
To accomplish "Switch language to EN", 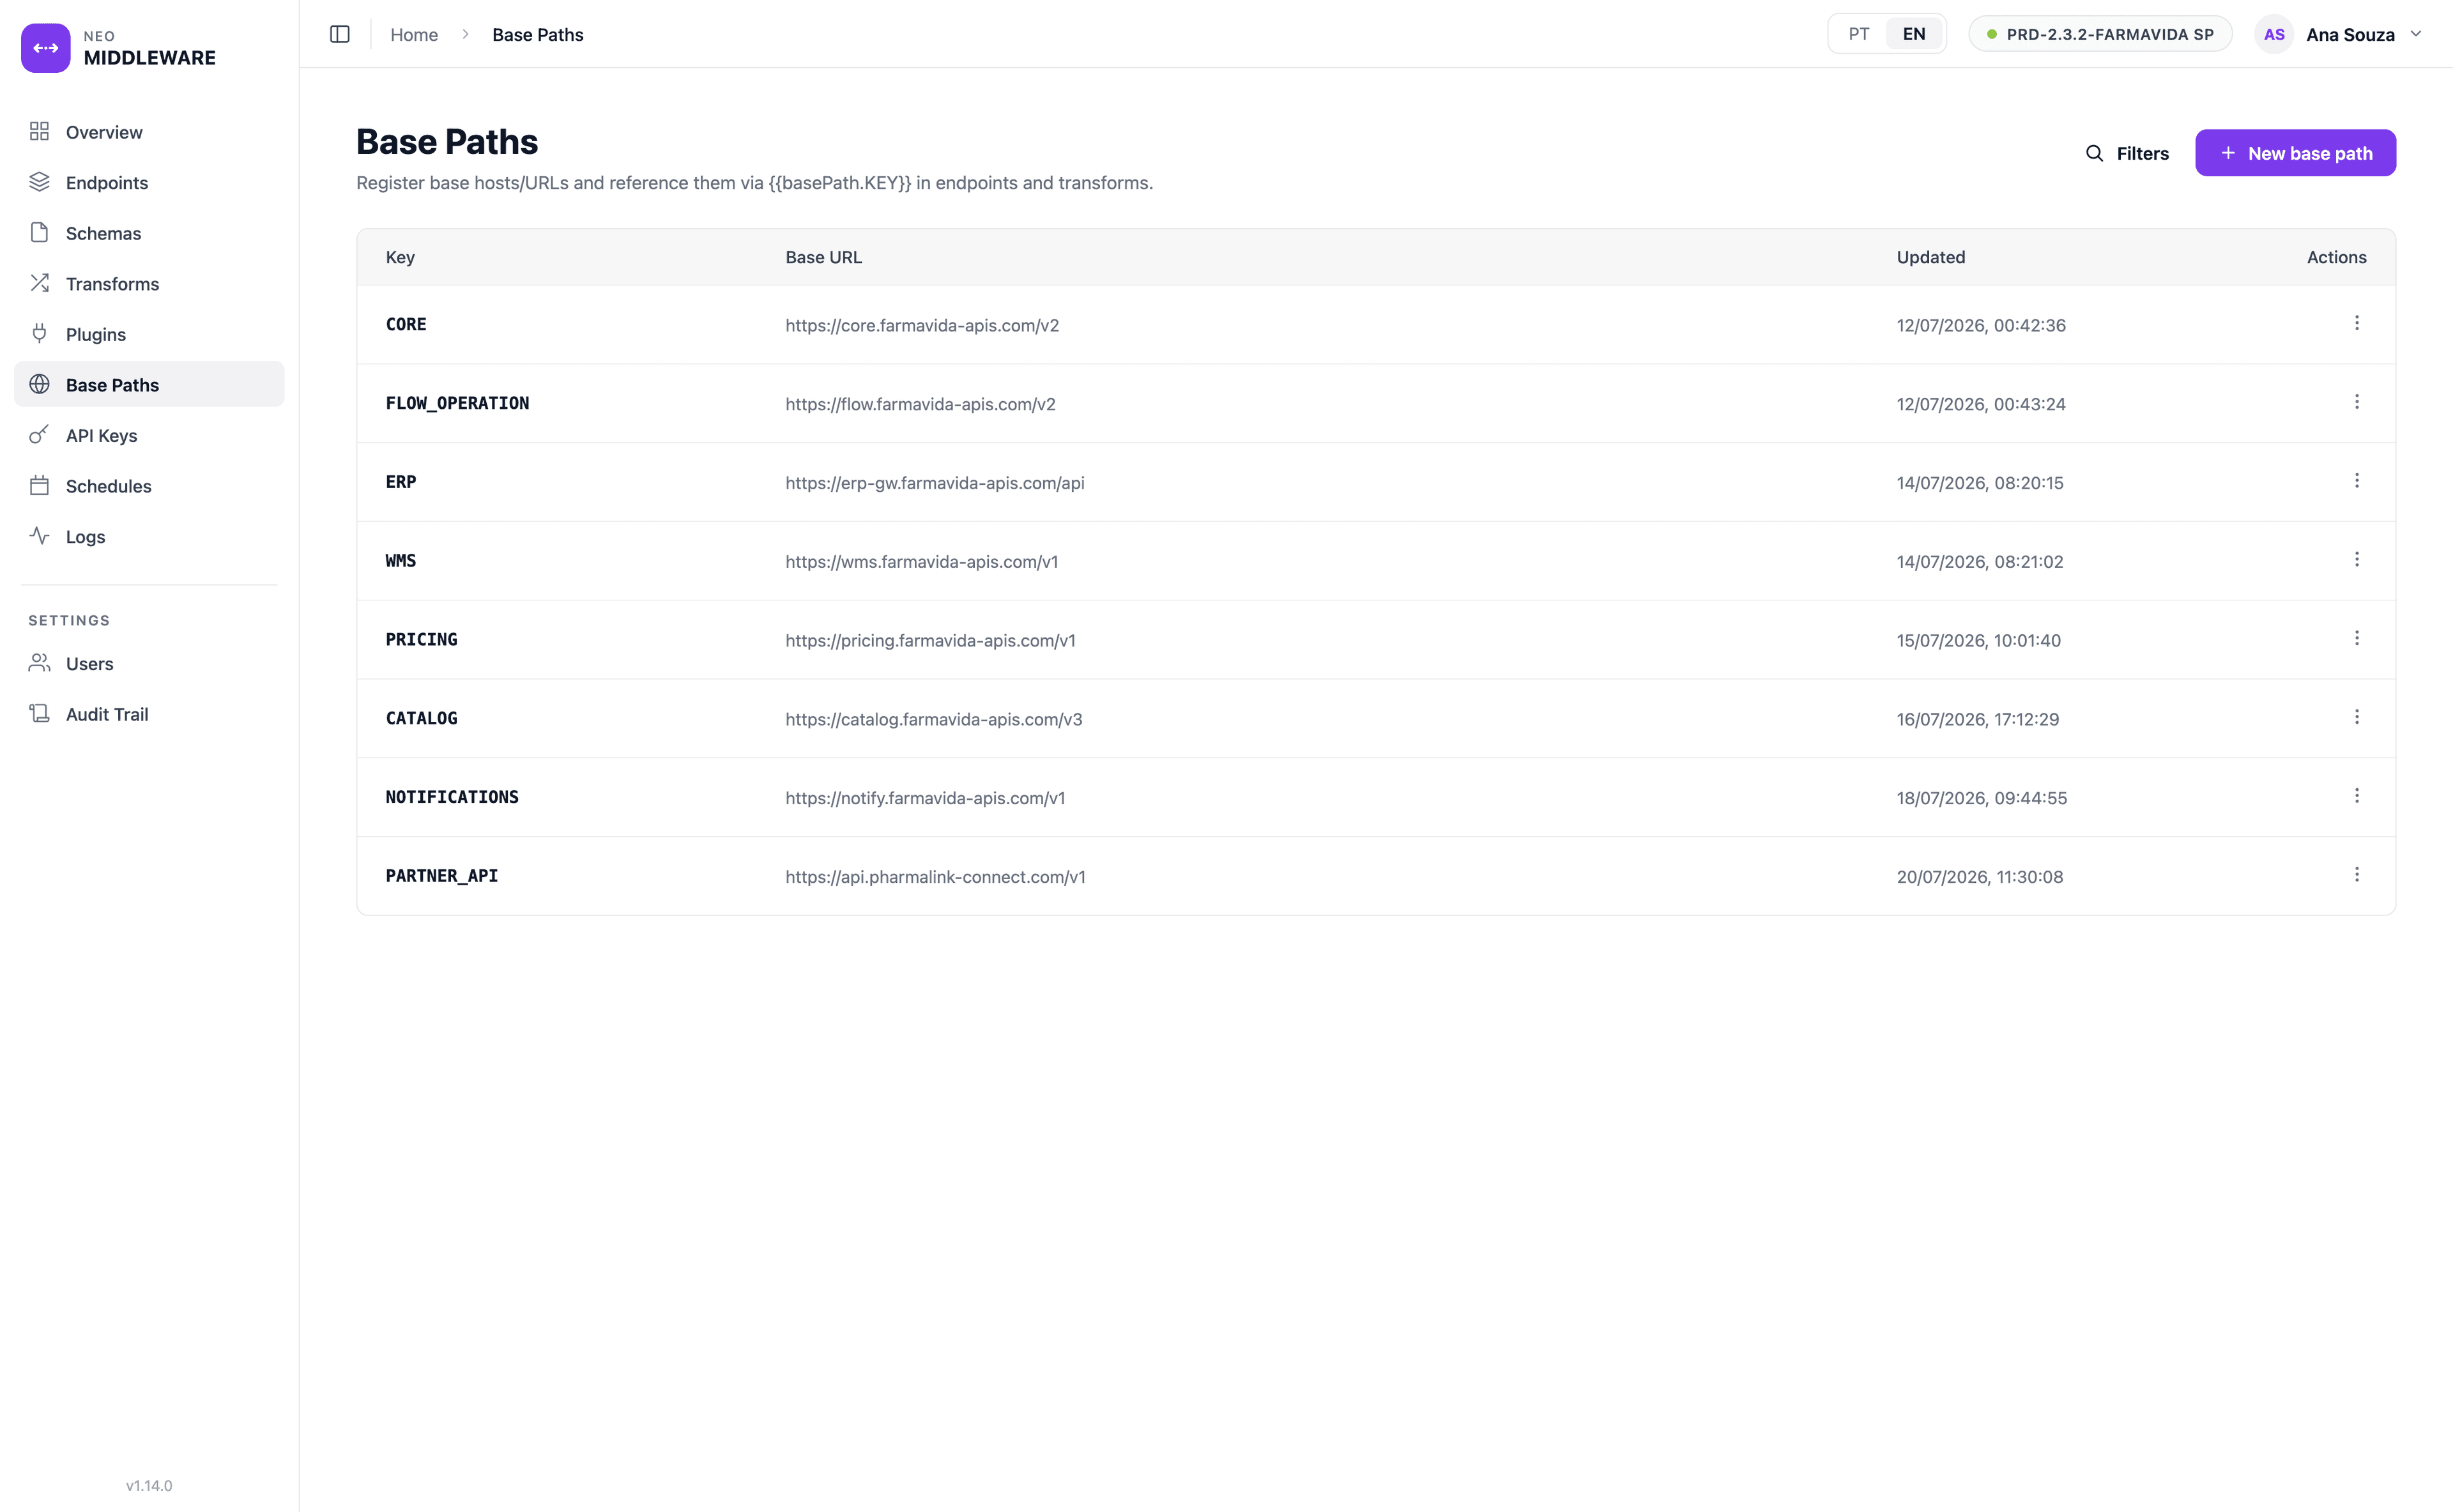I will [1914, 34].
